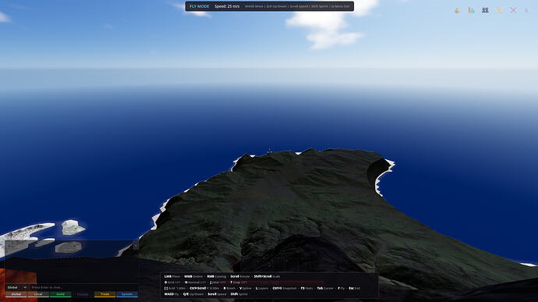Click the T Snap OFF hint
Screen dimensions: 538x302
pos(238,282)
